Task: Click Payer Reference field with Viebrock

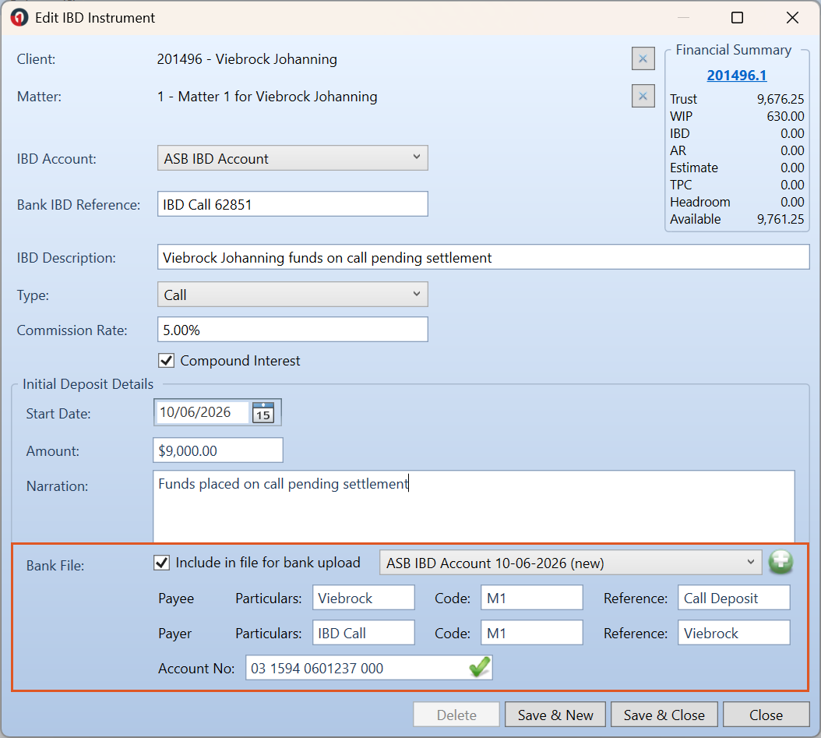Action: 734,633
